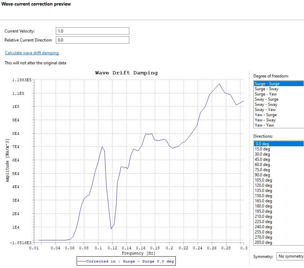
Task: Click the Current Velocity input field
Action: tap(92, 31)
